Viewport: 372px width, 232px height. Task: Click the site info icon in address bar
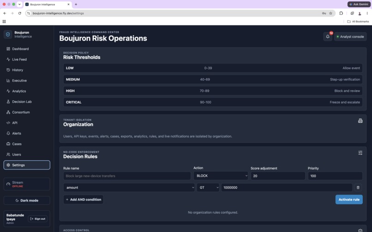coord(29,13)
